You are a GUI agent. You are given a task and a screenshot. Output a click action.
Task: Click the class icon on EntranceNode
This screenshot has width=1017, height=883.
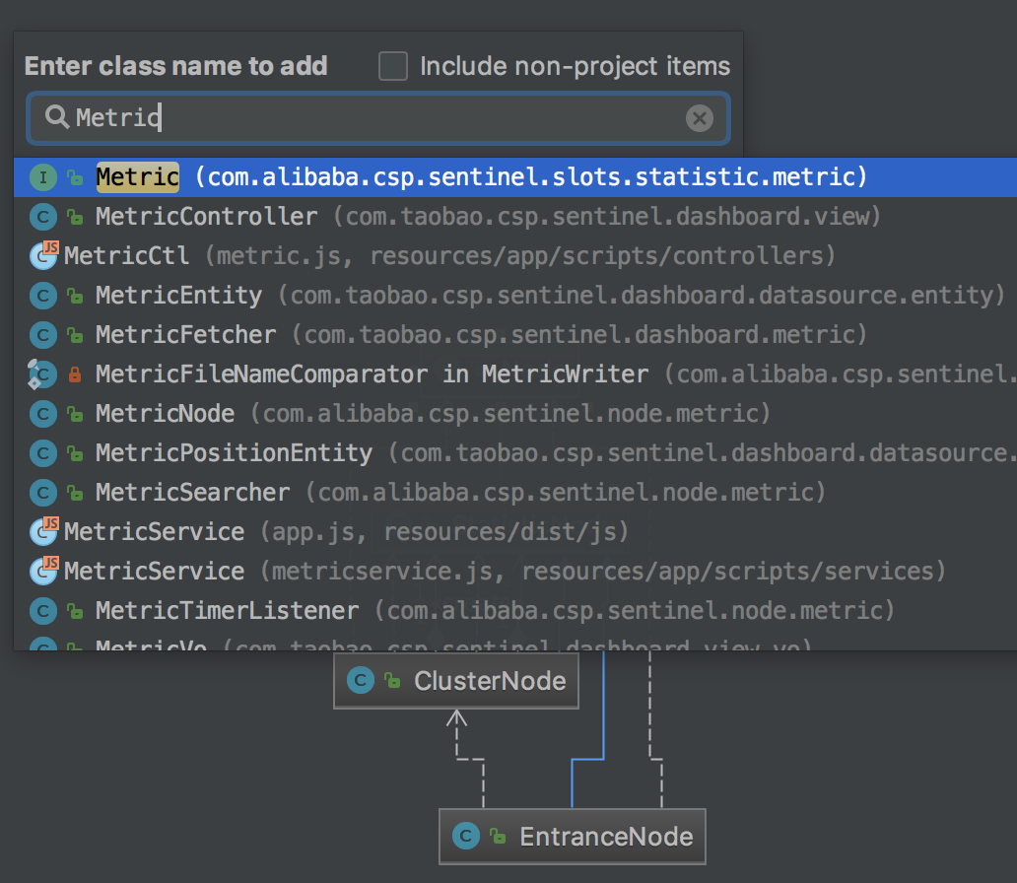[465, 837]
